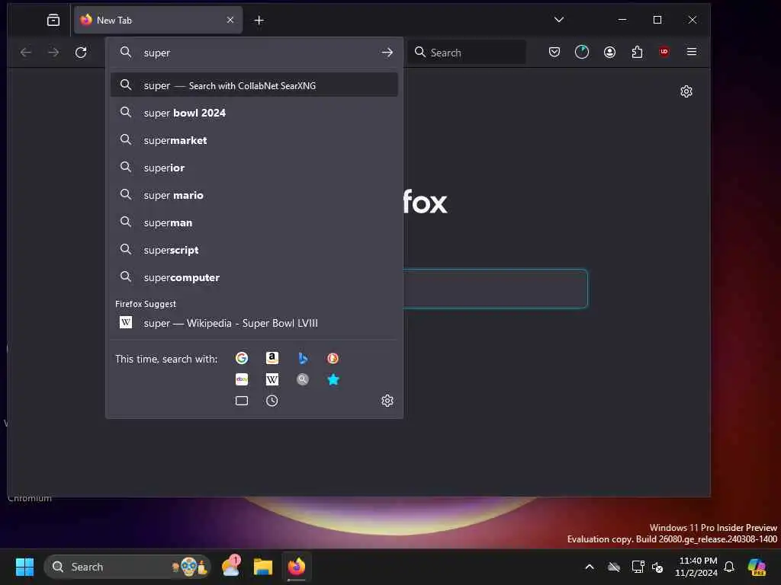Choose suggestion 'superscript'
This screenshot has width=781, height=585.
[x=254, y=250]
